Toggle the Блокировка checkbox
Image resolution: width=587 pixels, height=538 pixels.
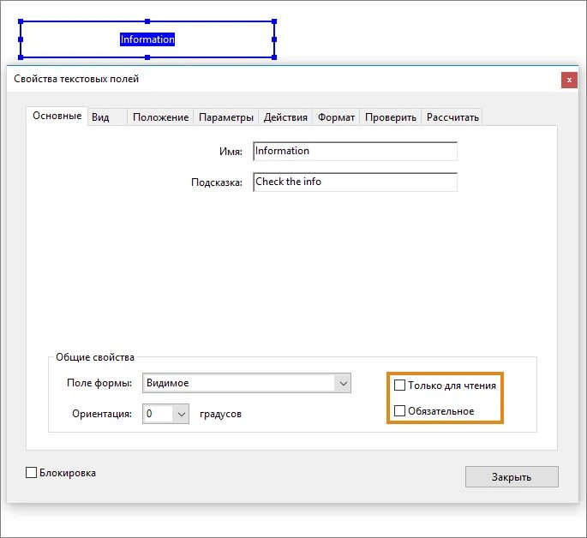pyautogui.click(x=31, y=473)
